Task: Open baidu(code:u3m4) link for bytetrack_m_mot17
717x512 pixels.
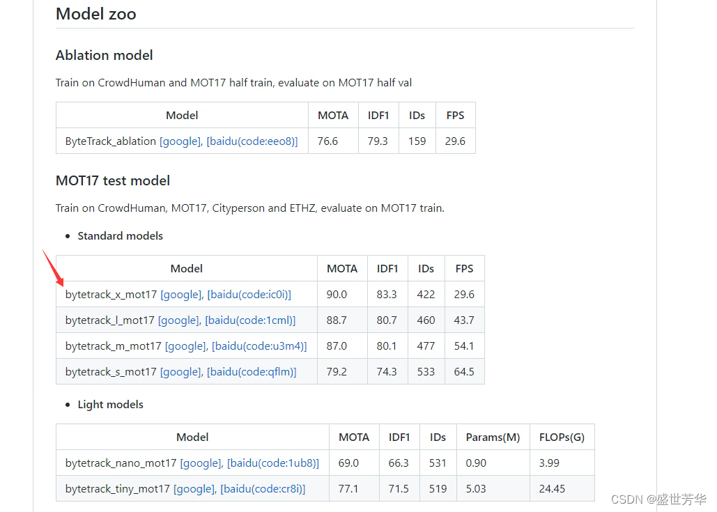Action: (x=259, y=346)
